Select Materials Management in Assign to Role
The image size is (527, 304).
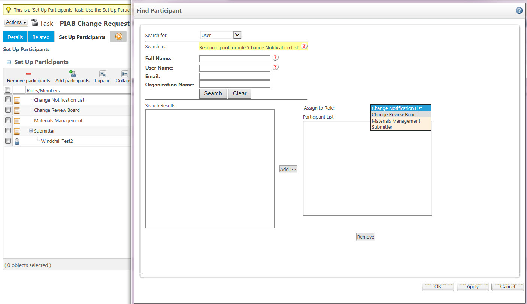click(x=400, y=121)
